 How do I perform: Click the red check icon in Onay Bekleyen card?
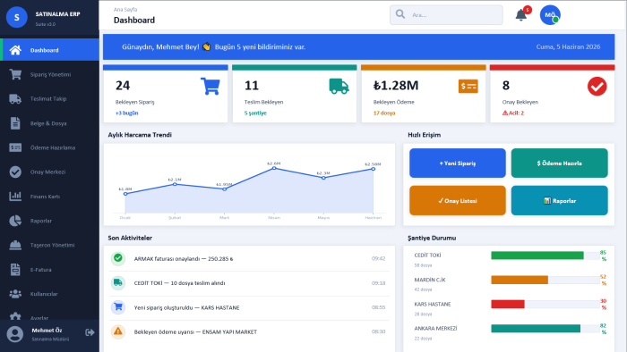point(597,86)
